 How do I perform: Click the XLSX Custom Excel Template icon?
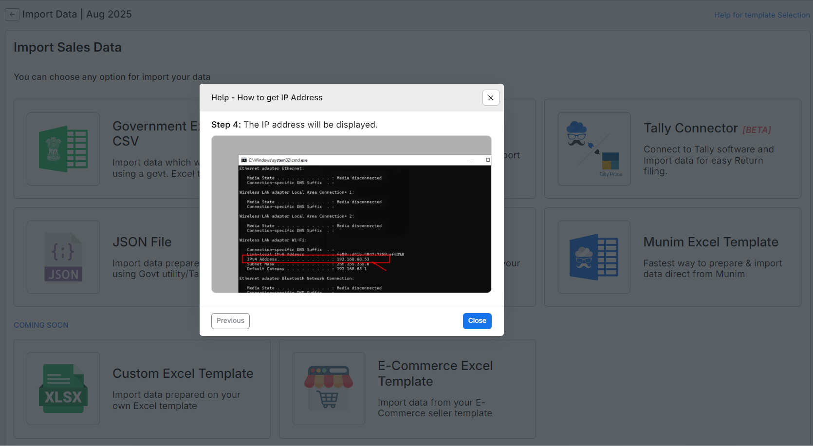click(63, 389)
